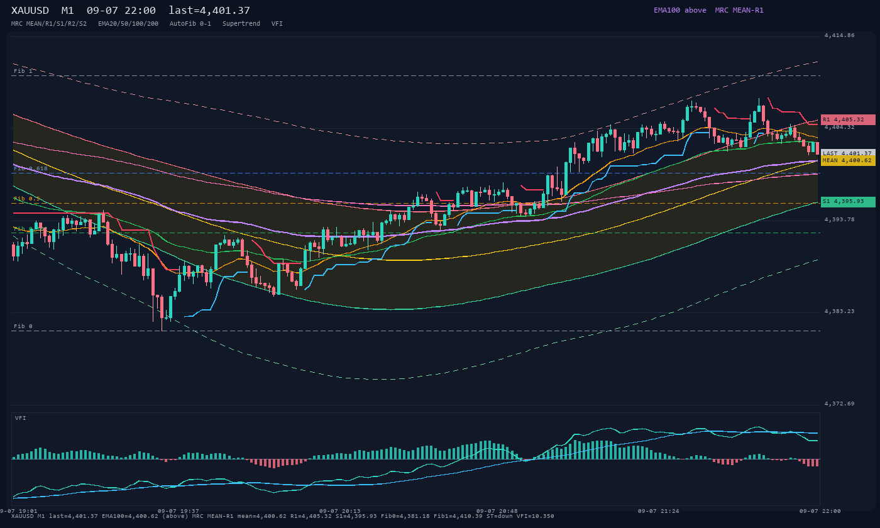The height and width of the screenshot is (528, 880).
Task: Select the EMA20/50/100/200 indicator label
Action: click(128, 23)
